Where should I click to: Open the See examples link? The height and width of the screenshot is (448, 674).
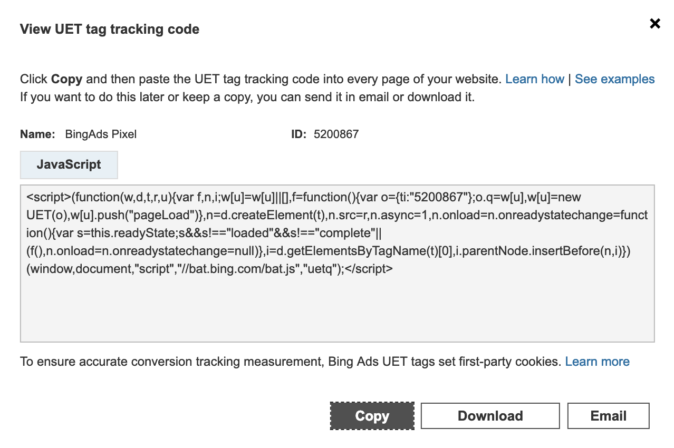(614, 79)
